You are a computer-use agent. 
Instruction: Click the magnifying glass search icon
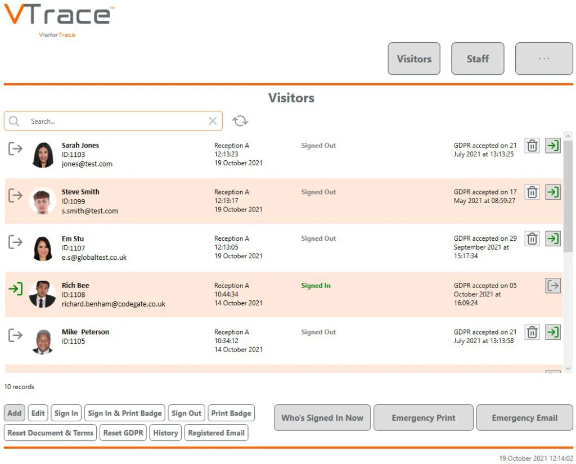[13, 120]
